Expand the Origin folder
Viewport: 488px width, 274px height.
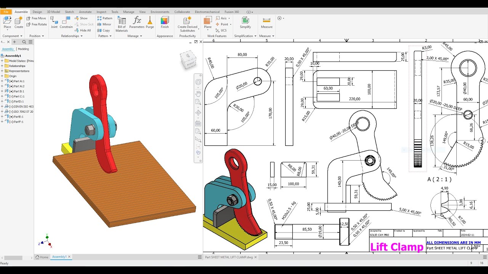[x=2, y=76]
